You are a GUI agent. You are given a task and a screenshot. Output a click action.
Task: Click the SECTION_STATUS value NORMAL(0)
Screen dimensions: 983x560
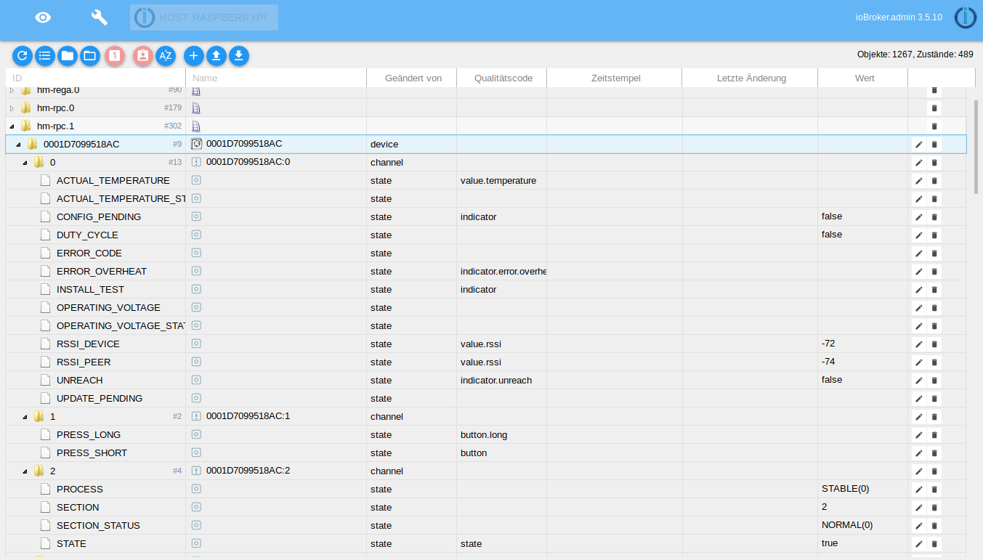click(x=847, y=525)
